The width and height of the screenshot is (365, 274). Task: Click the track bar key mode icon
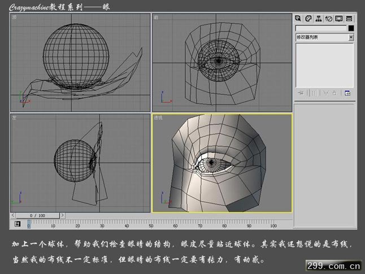click(x=18, y=224)
